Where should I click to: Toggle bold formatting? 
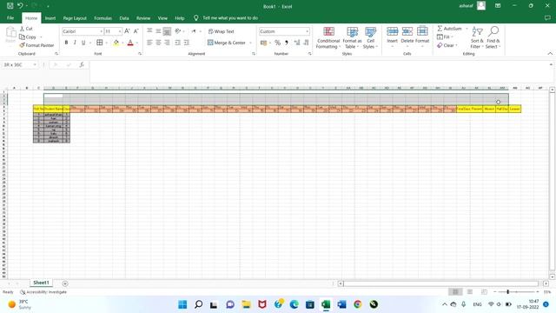[66, 43]
